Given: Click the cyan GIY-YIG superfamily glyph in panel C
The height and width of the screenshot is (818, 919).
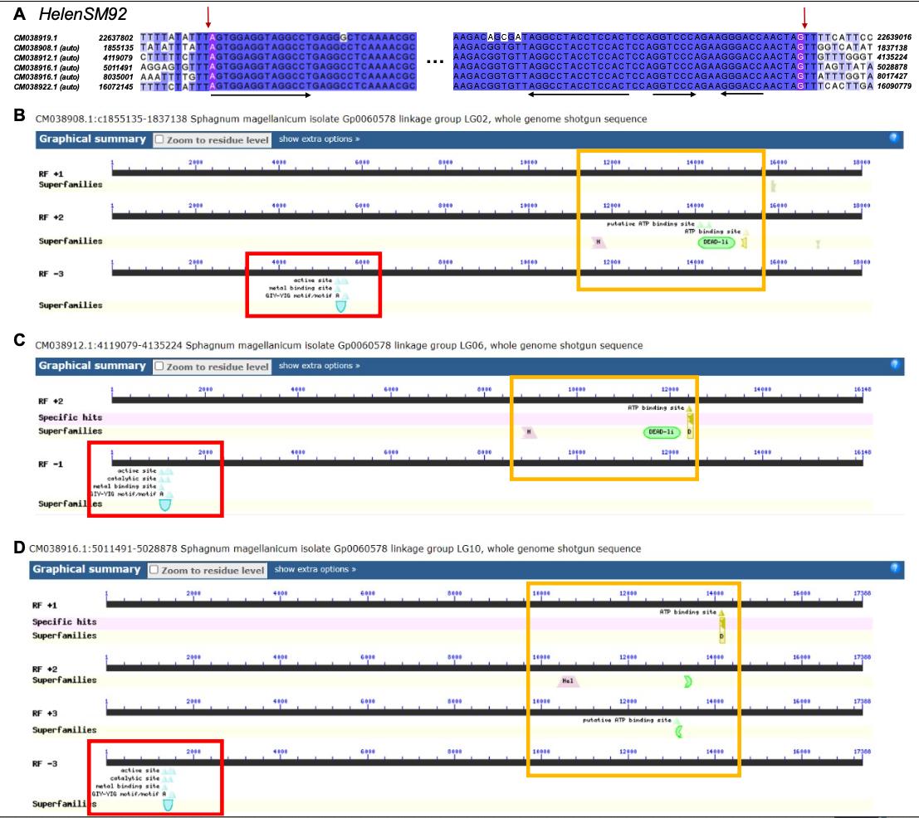Looking at the screenshot, I should pyautogui.click(x=165, y=504).
